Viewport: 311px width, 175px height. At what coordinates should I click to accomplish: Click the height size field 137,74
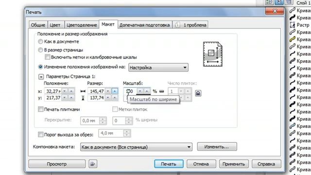pos(96,98)
